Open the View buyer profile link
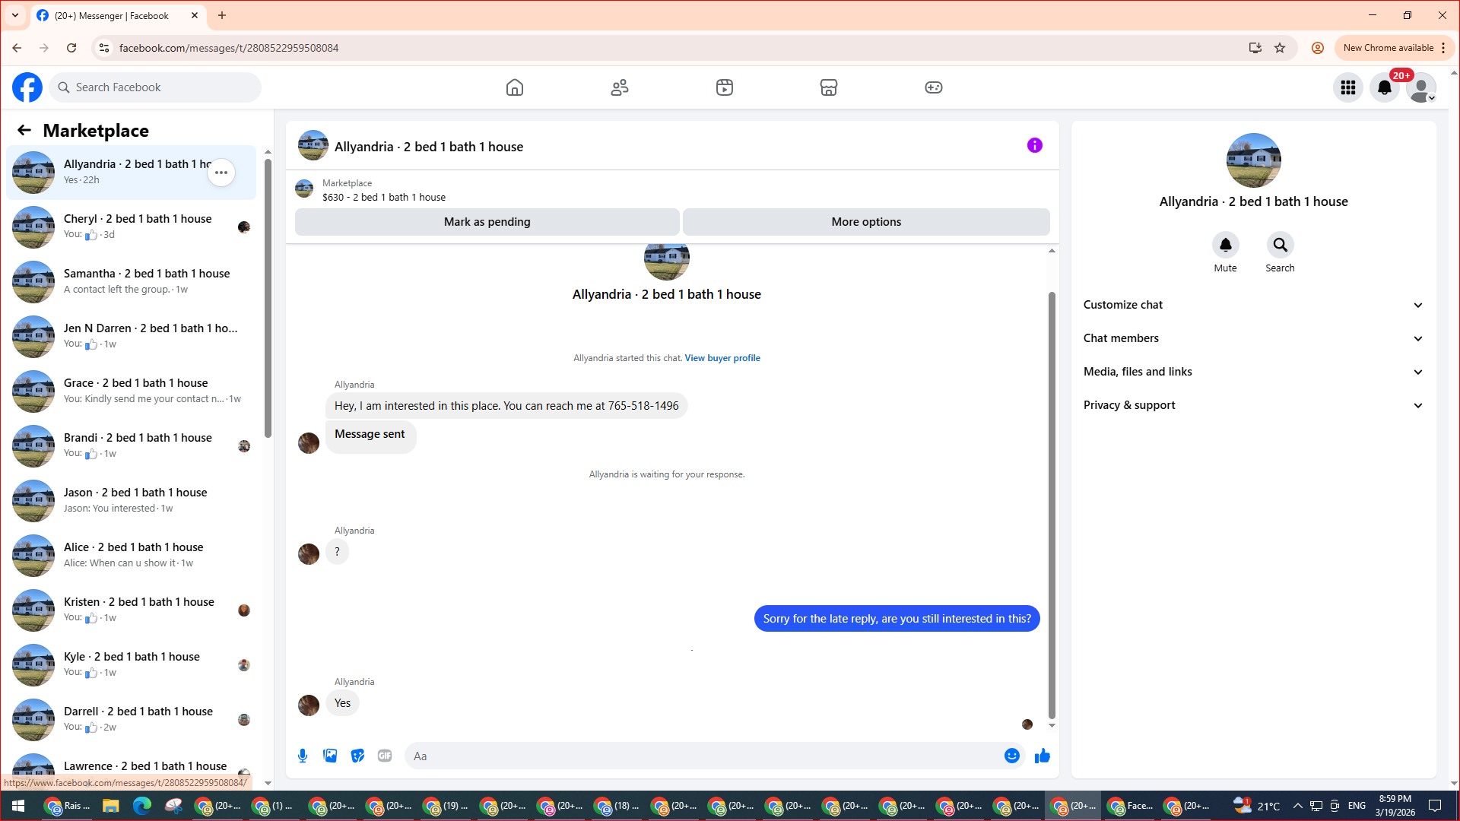 (x=722, y=358)
